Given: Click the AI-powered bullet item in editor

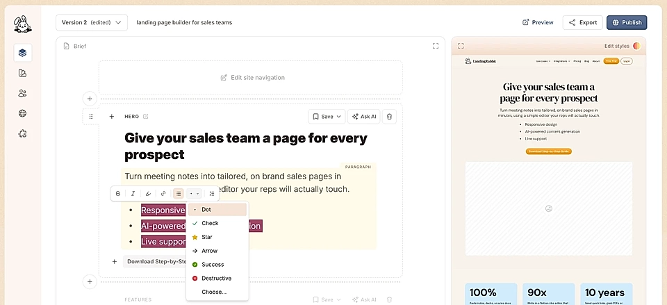Looking at the screenshot, I should 163,226.
